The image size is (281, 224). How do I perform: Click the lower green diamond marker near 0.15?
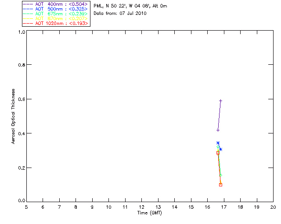pos(220,175)
